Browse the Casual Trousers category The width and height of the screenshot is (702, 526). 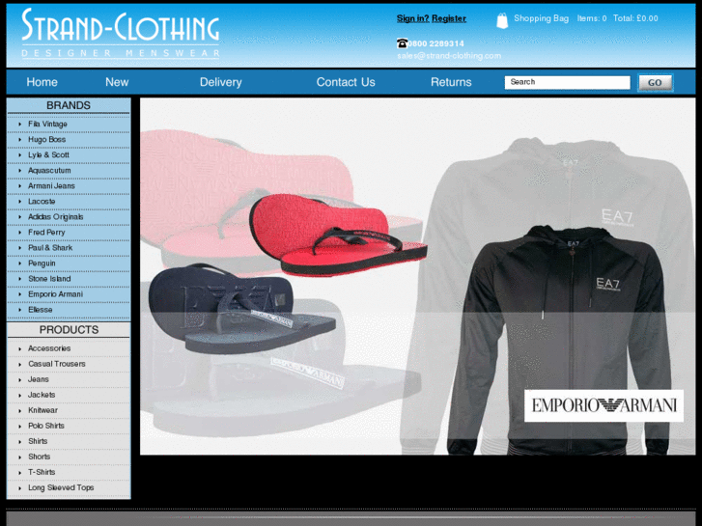point(57,364)
